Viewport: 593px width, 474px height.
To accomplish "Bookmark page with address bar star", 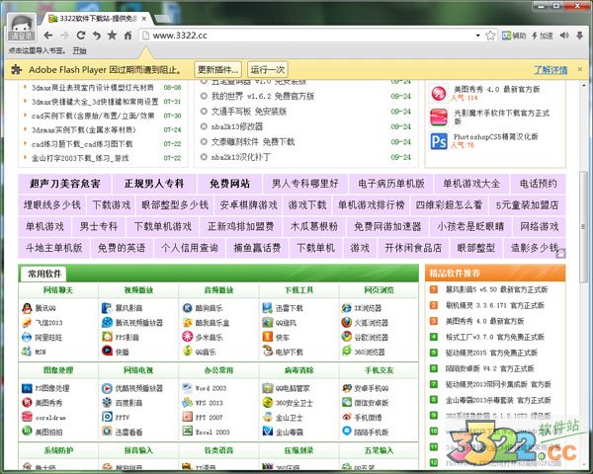I will [490, 36].
